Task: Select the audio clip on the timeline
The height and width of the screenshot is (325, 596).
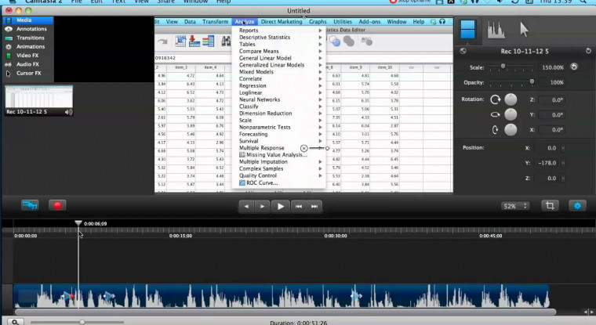Action: coord(282,296)
